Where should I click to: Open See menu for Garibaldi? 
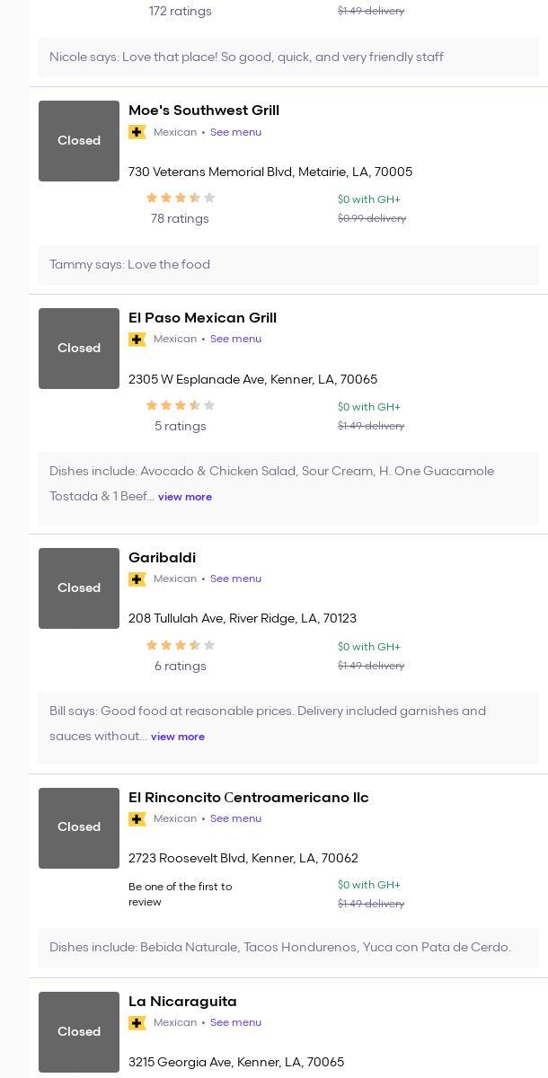click(x=235, y=579)
